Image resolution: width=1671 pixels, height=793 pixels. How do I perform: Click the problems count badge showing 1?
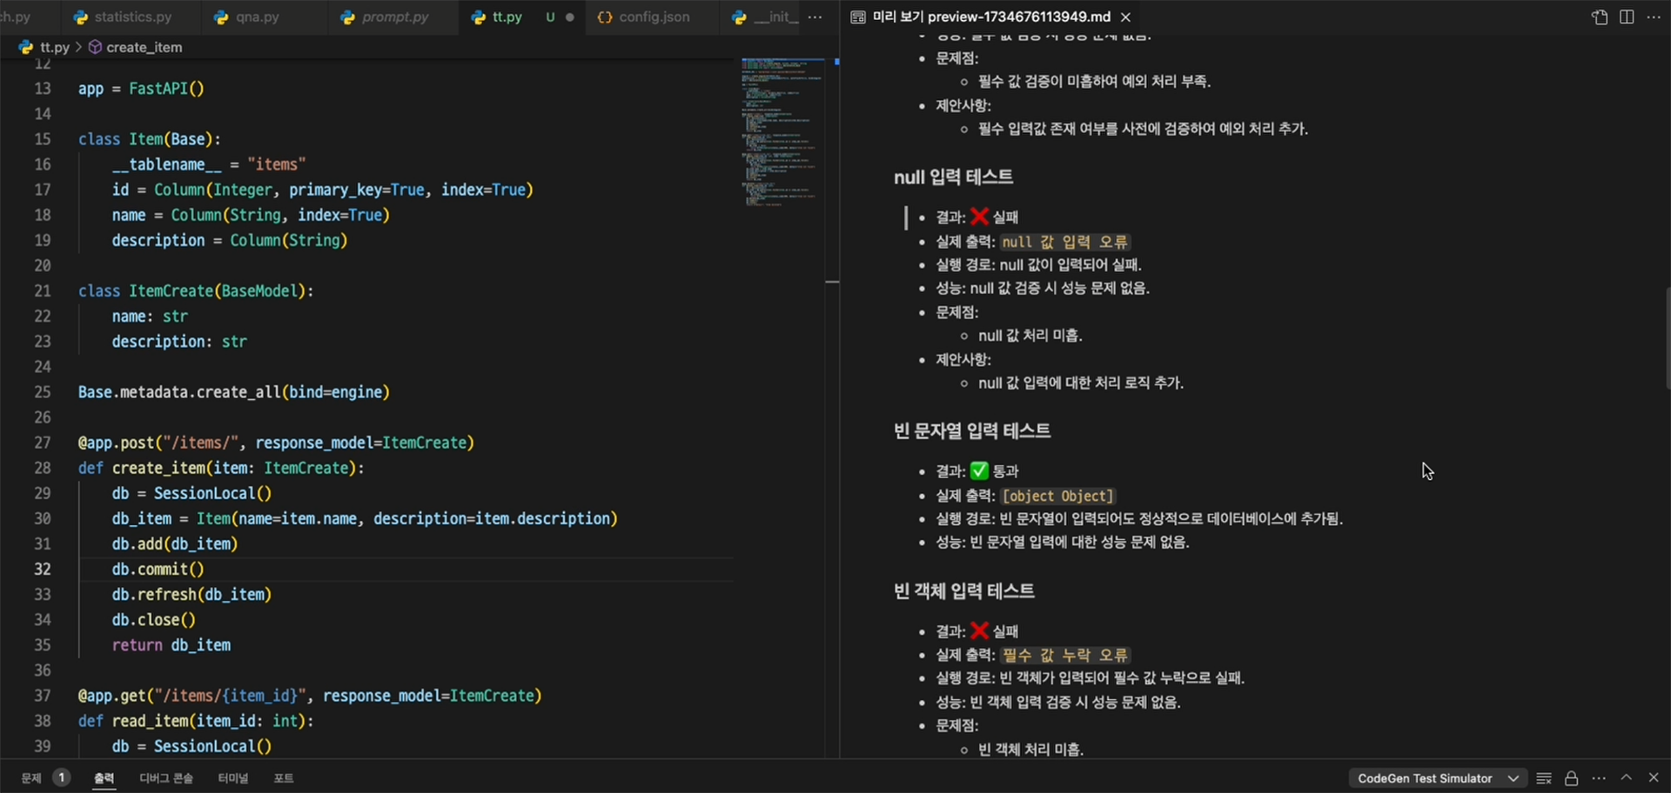pos(62,777)
